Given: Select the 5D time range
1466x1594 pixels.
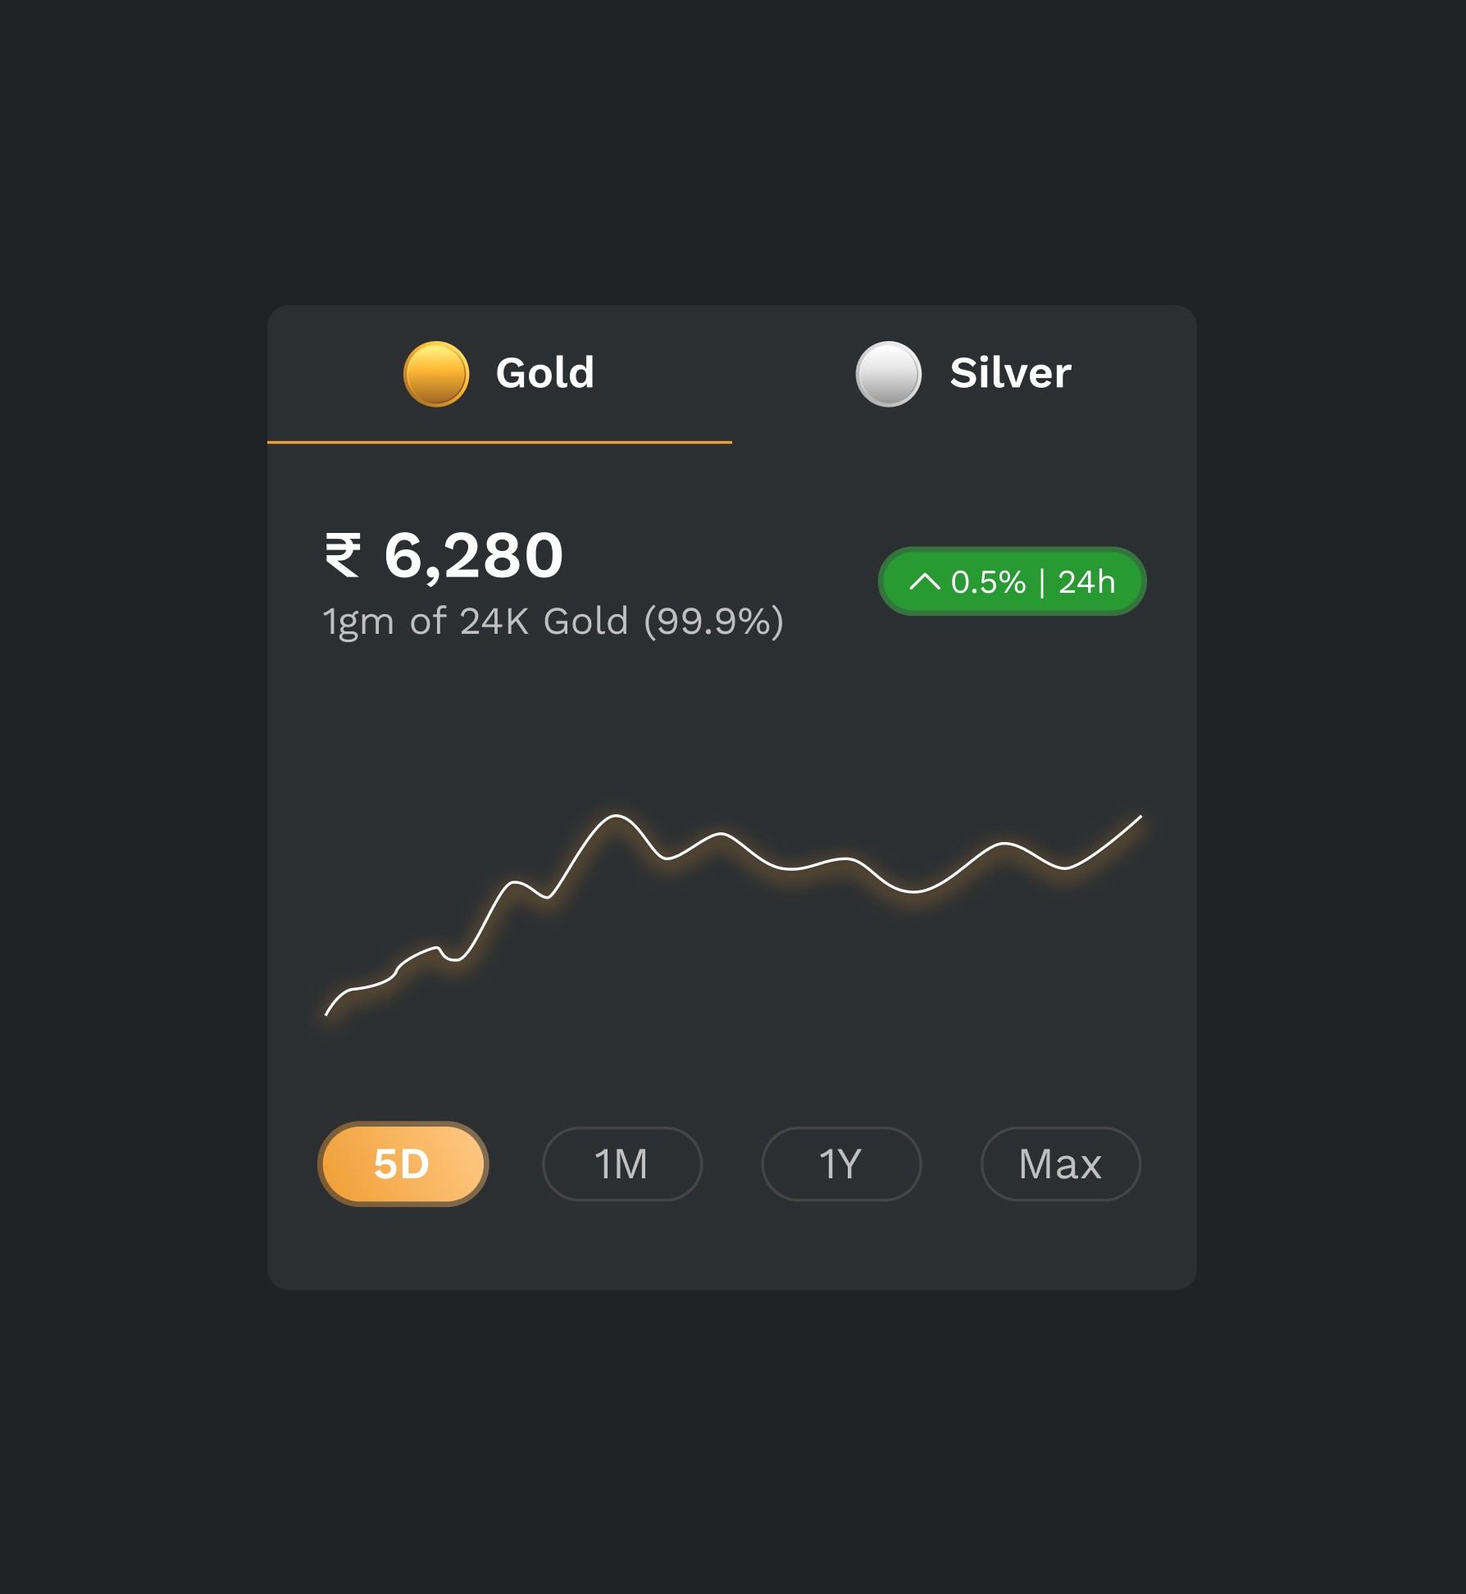Looking at the screenshot, I should (x=403, y=1164).
